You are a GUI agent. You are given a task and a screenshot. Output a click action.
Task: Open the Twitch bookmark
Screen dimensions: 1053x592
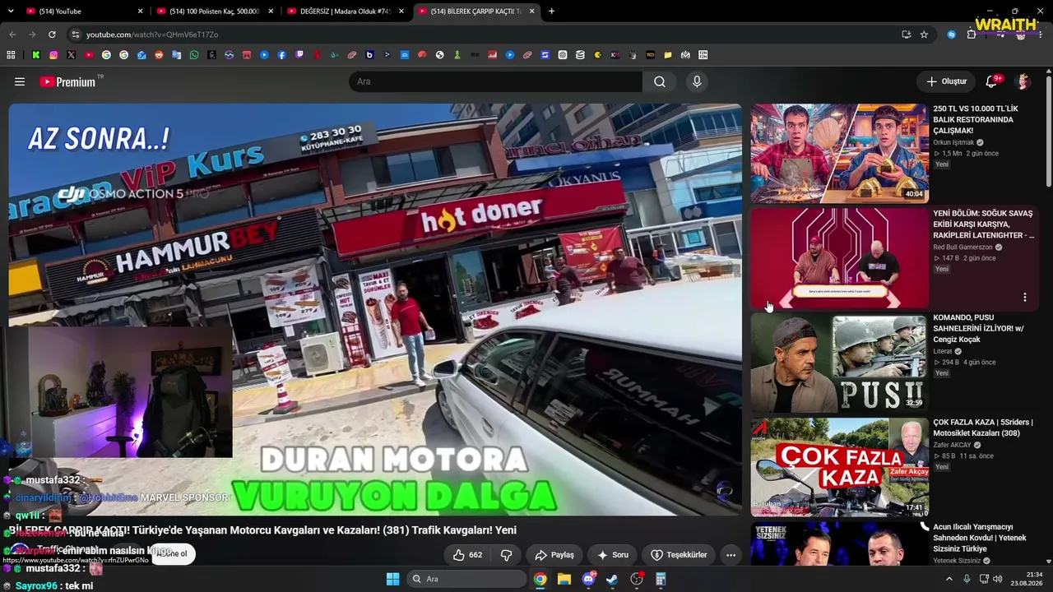point(299,55)
